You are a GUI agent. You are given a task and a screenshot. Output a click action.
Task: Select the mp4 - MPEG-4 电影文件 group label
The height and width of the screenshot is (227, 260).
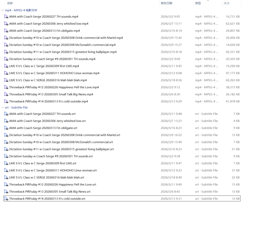tap(21, 10)
